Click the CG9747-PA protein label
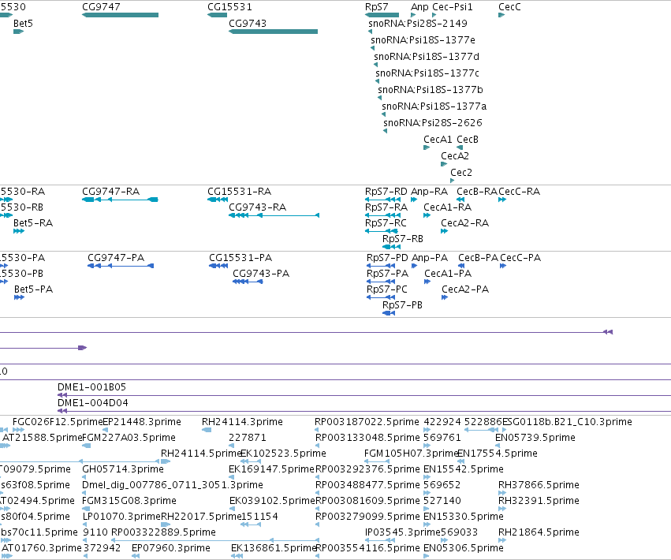This screenshot has width=671, height=560. click(x=116, y=258)
